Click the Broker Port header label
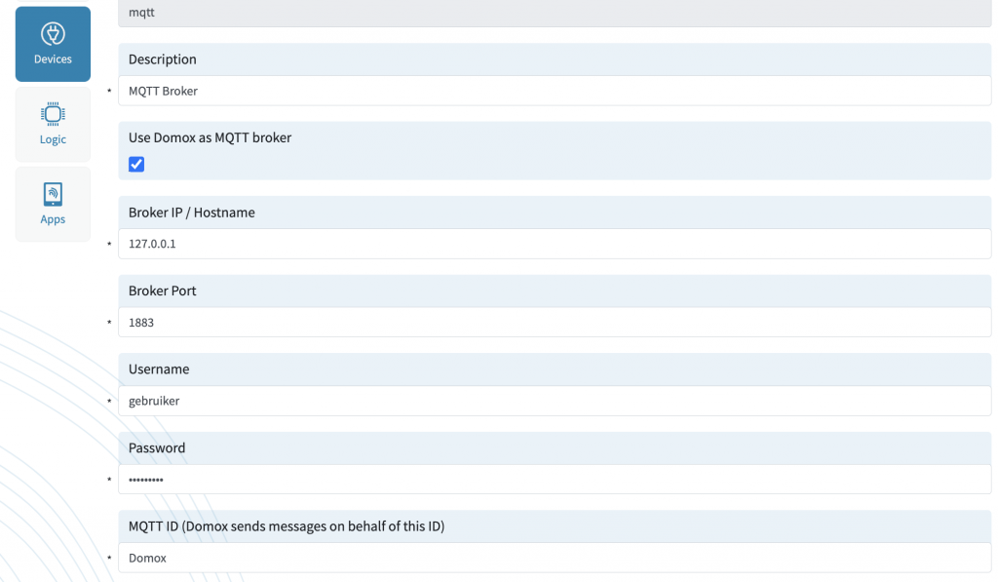The width and height of the screenshot is (998, 582). (162, 290)
